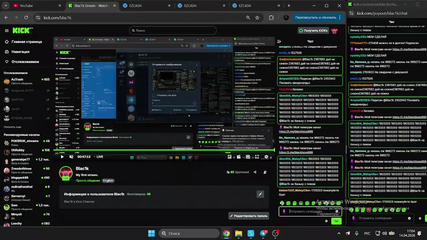Open the Zvezdo4kinaa recommended channel
Image resolution: width=427 pixels, height=240 pixels.
click(x=26, y=171)
